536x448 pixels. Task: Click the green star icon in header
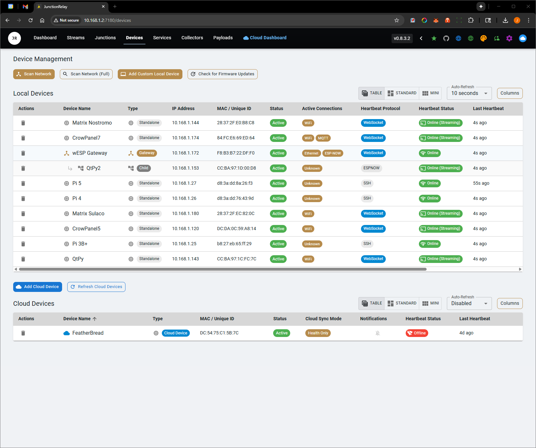tap(434, 38)
